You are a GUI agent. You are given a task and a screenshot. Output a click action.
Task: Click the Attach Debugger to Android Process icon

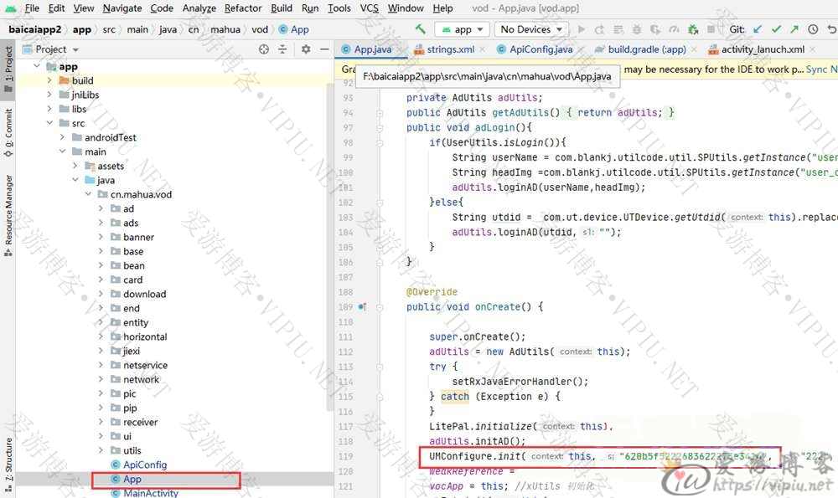(693, 29)
